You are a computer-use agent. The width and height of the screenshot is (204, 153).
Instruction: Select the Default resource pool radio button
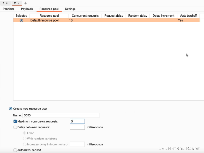click(21, 20)
